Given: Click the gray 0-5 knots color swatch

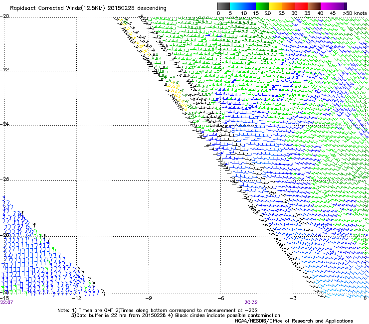Looking at the screenshot, I should point(223,6).
